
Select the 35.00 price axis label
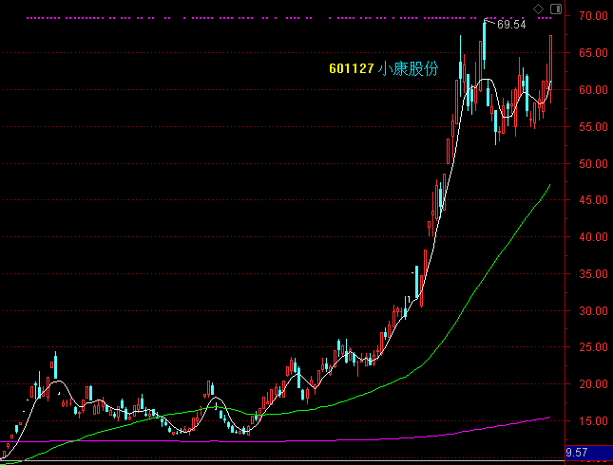(x=593, y=273)
